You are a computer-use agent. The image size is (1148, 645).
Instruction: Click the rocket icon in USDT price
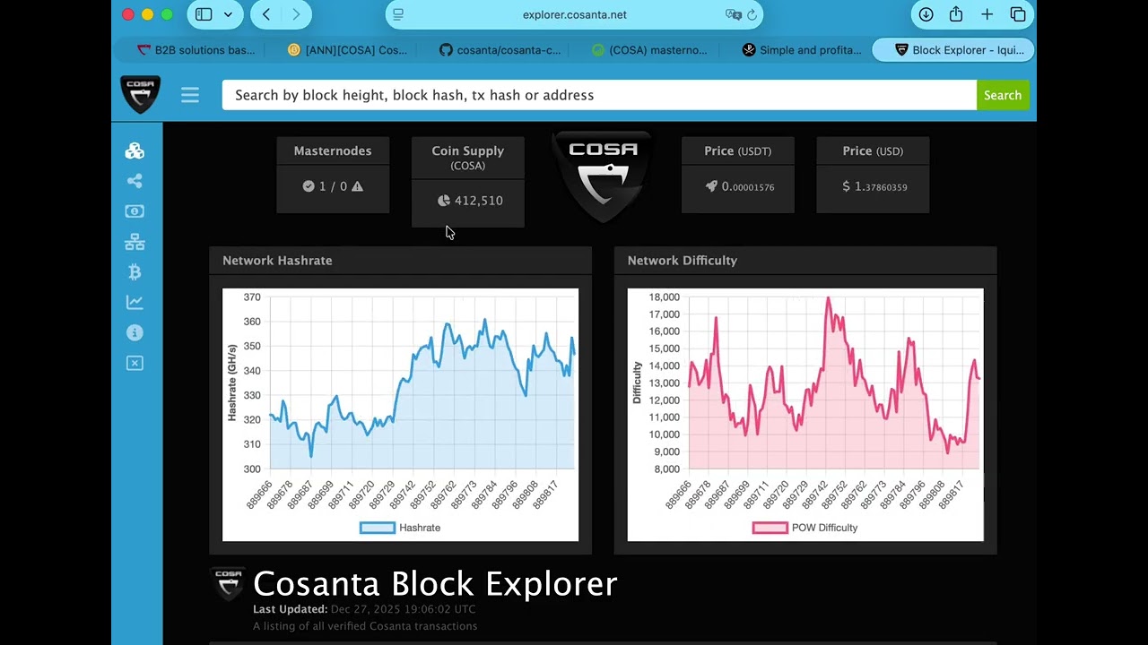711,186
